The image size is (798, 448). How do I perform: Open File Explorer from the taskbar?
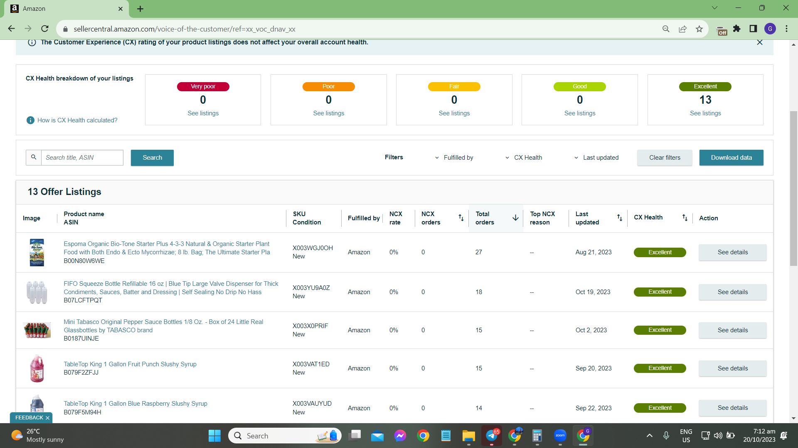click(x=468, y=436)
